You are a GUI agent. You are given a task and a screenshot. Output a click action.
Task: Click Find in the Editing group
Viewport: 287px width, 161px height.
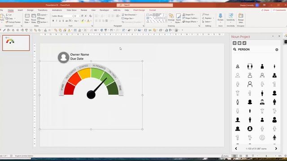[205, 14]
